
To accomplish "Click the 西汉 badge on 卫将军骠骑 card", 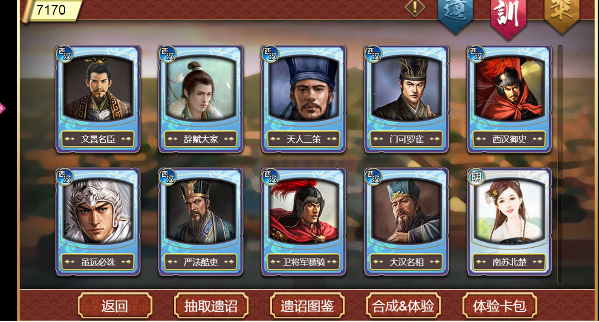I will point(270,177).
